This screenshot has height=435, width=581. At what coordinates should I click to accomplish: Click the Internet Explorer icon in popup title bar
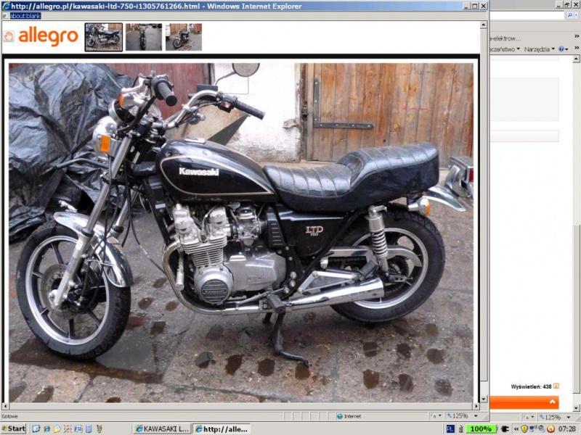(x=6, y=6)
